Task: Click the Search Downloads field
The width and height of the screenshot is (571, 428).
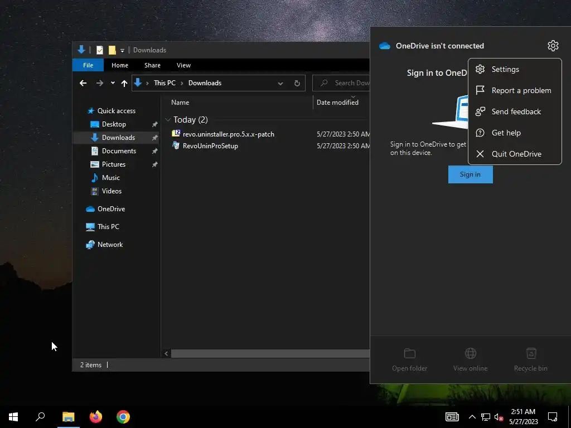Action: click(x=341, y=83)
